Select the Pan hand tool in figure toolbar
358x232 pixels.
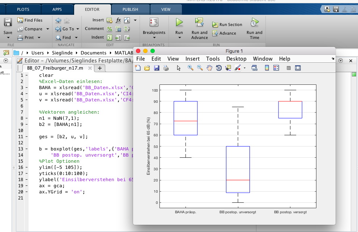coord(209,68)
